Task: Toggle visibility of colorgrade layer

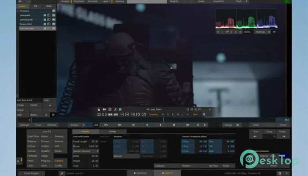Action: pos(45,15)
